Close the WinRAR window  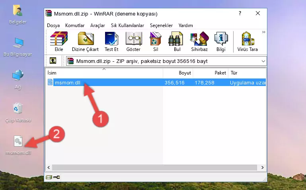(258, 13)
